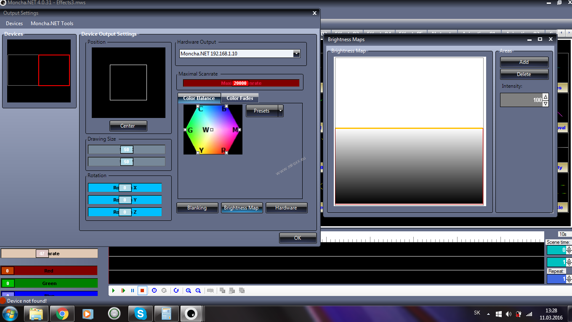Click the blue clock icon in the timeline toolbar
This screenshot has width=572, height=322.
[154, 290]
